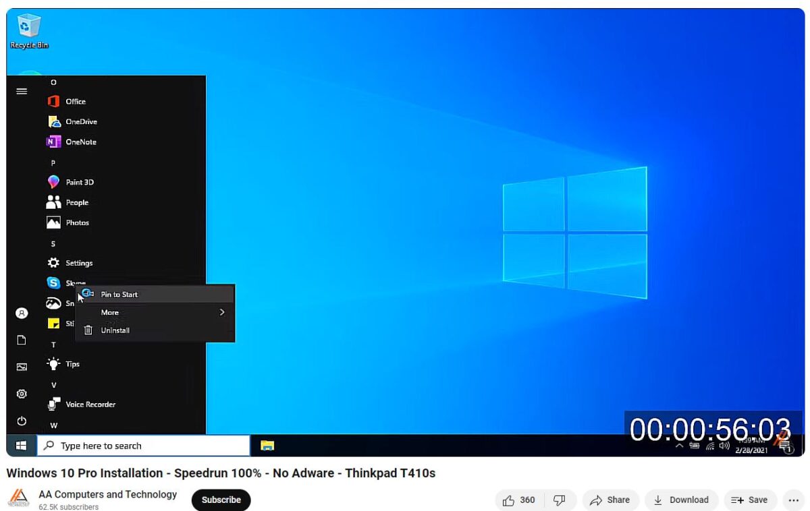Download the video

point(681,500)
